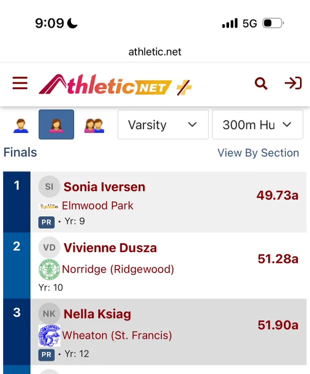The width and height of the screenshot is (310, 374).
Task: Open Sonia Iversen's athlete profile
Action: 105,187
